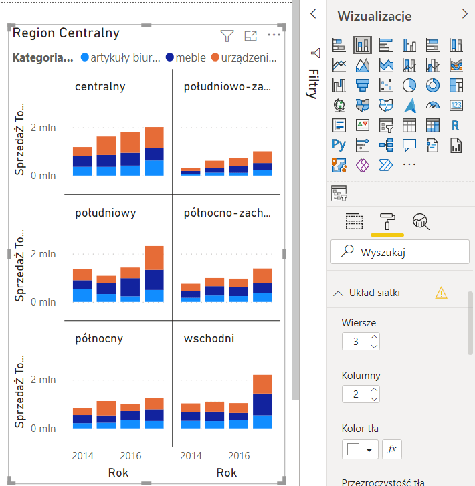Click the R script visual icon
The width and height of the screenshot is (475, 486).
456,125
